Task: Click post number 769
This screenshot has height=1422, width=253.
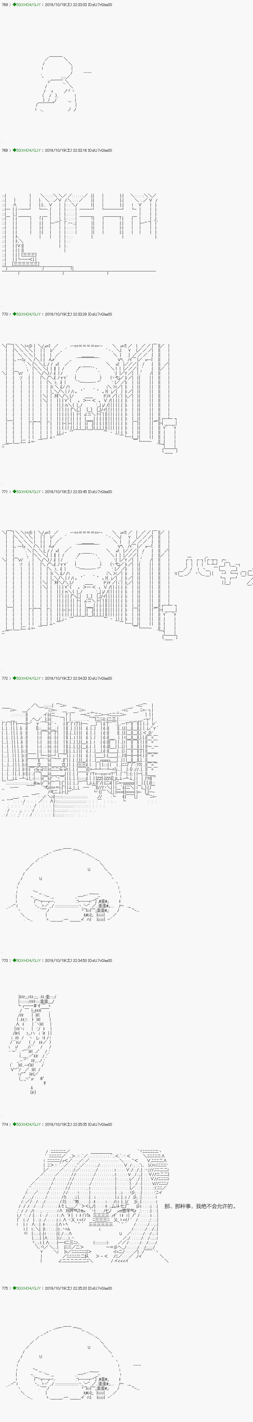Action: pyautogui.click(x=5, y=150)
